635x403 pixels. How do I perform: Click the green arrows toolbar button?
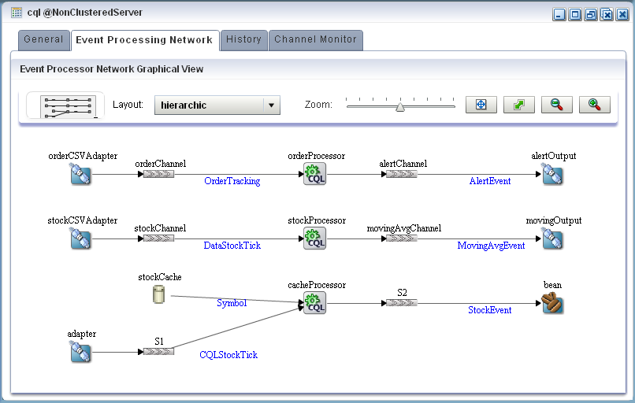pos(518,105)
